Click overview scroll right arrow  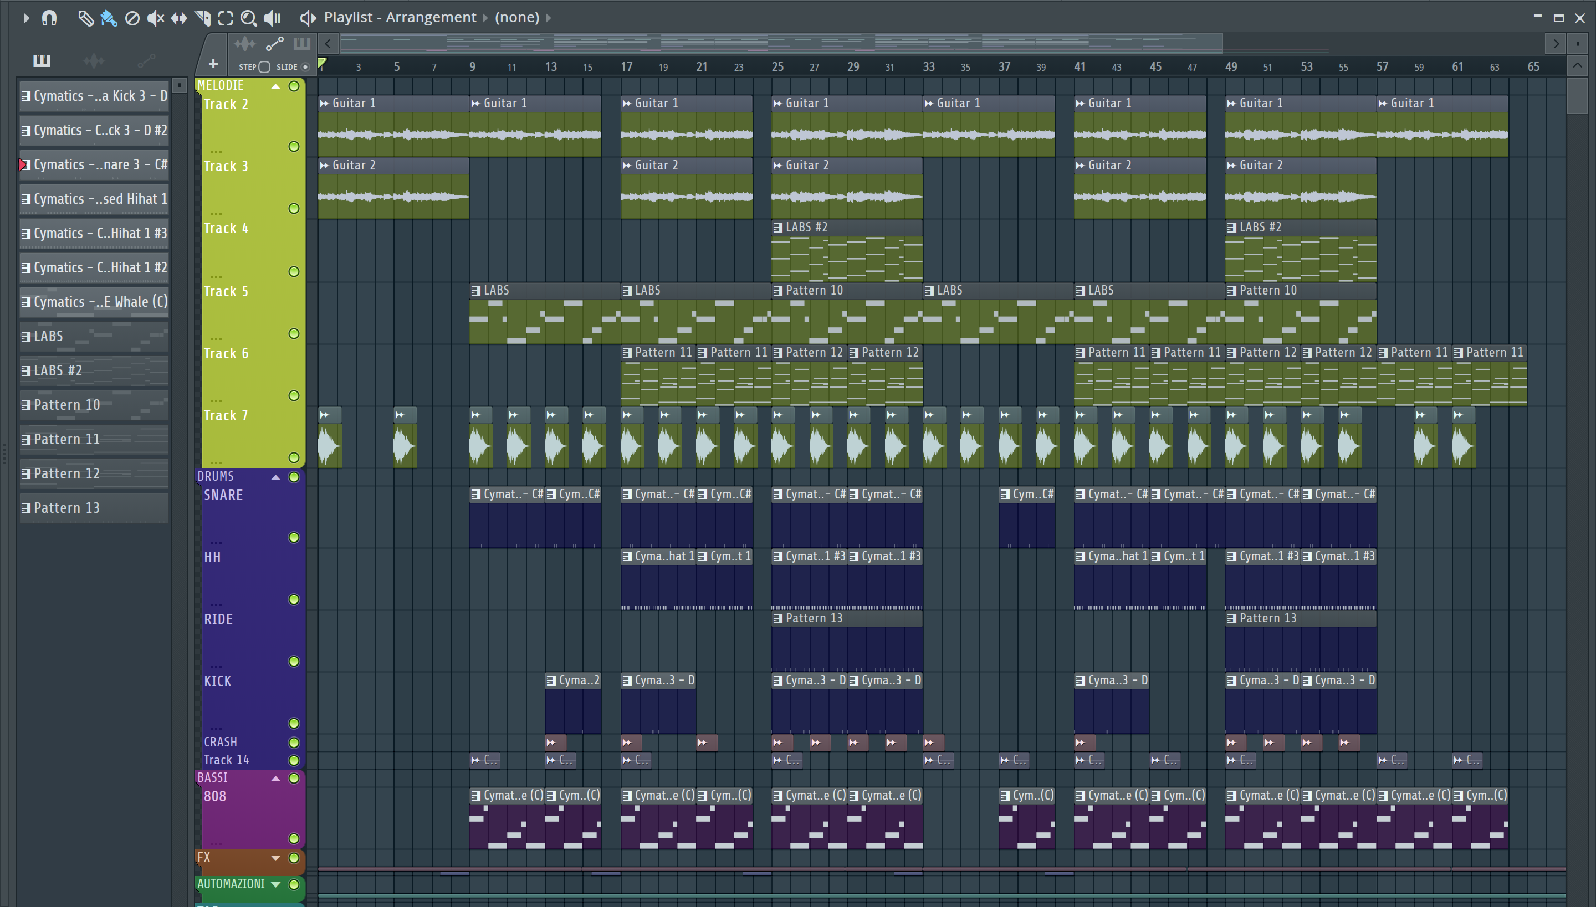point(1556,44)
